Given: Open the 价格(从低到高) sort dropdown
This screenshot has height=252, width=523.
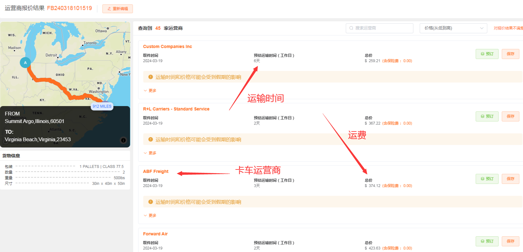Looking at the screenshot, I should click(453, 28).
